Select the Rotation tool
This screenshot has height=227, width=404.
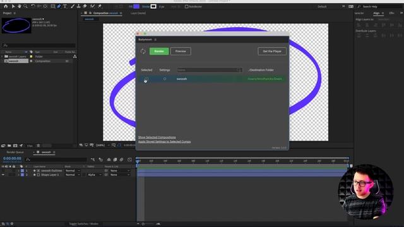(x=33, y=6)
